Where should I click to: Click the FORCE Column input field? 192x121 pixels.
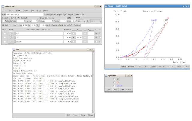coord(49,21)
